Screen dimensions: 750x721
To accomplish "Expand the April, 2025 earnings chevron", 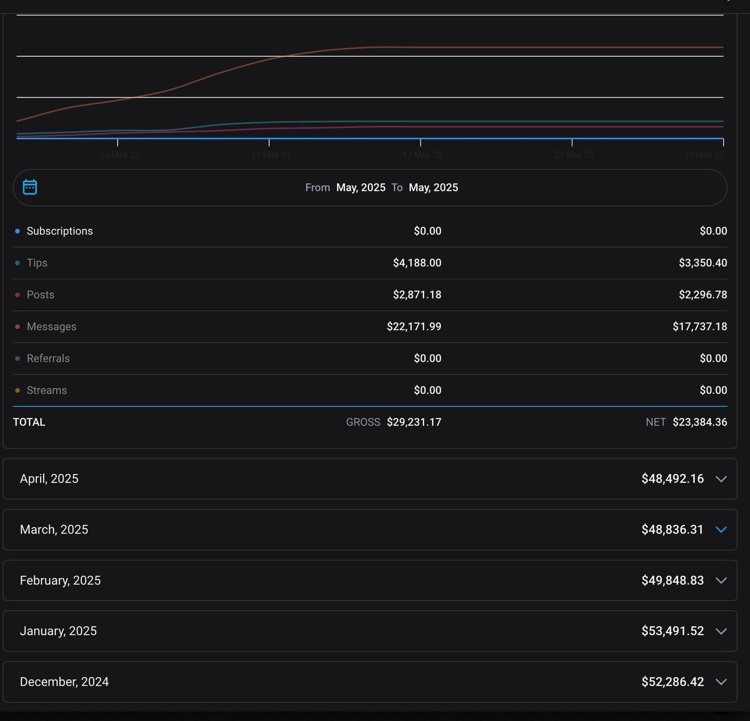I will click(x=721, y=479).
